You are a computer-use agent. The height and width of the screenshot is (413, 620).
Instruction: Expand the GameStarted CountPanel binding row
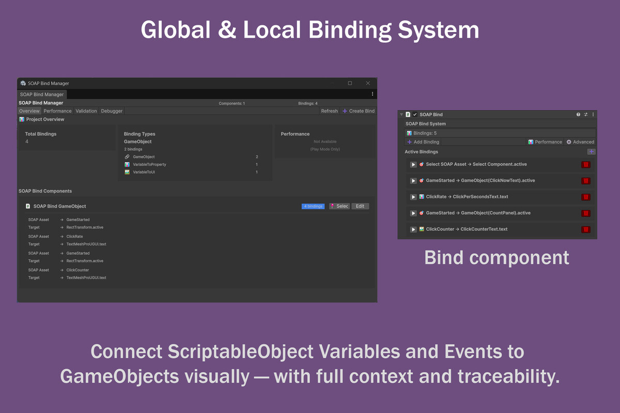[413, 213]
